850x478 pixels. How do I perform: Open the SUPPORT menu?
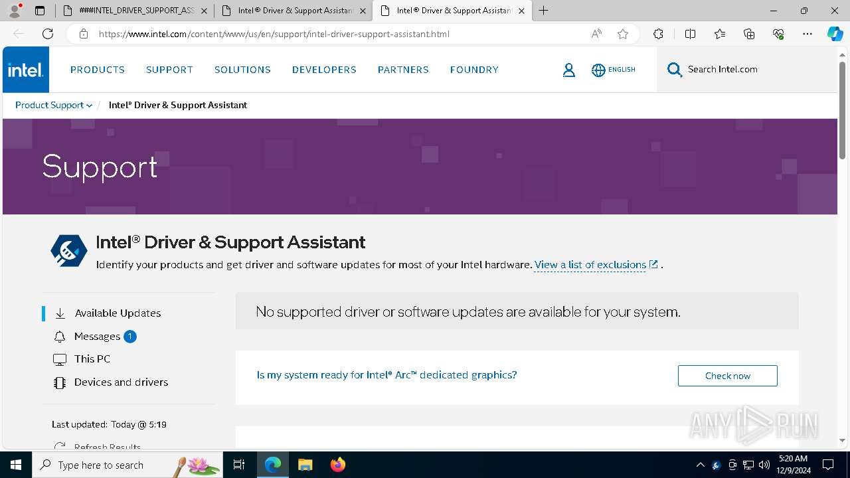(x=169, y=70)
